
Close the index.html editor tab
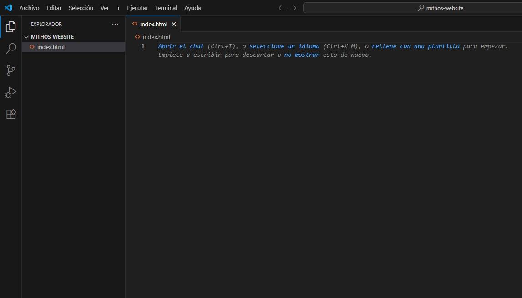[x=173, y=24]
